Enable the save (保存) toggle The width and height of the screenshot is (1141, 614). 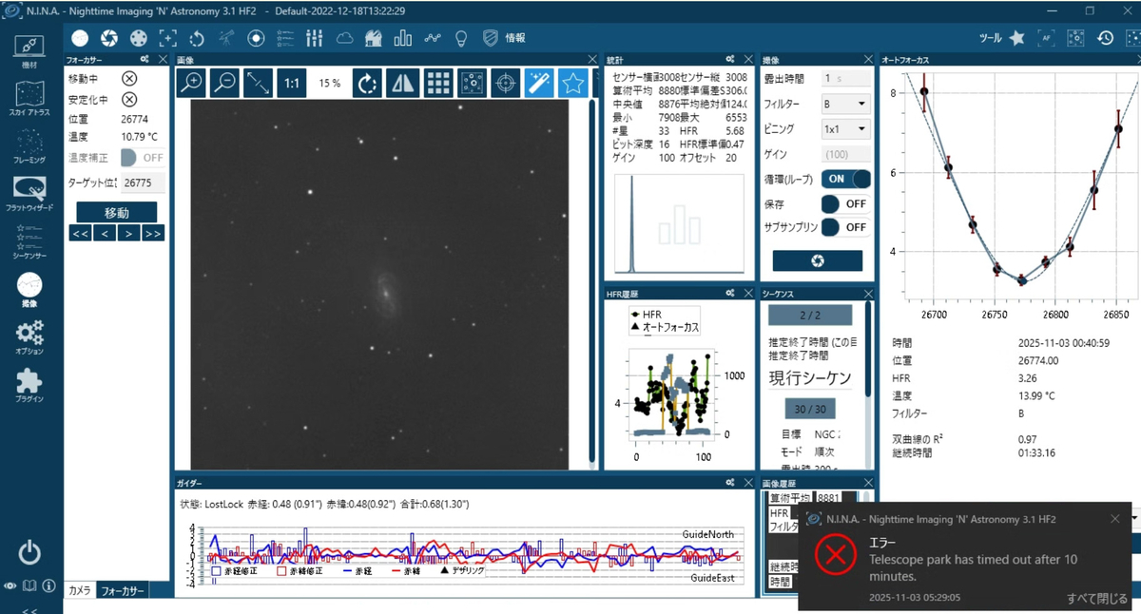[846, 203]
